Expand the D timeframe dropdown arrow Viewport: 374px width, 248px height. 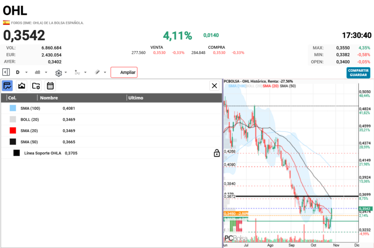(26, 72)
